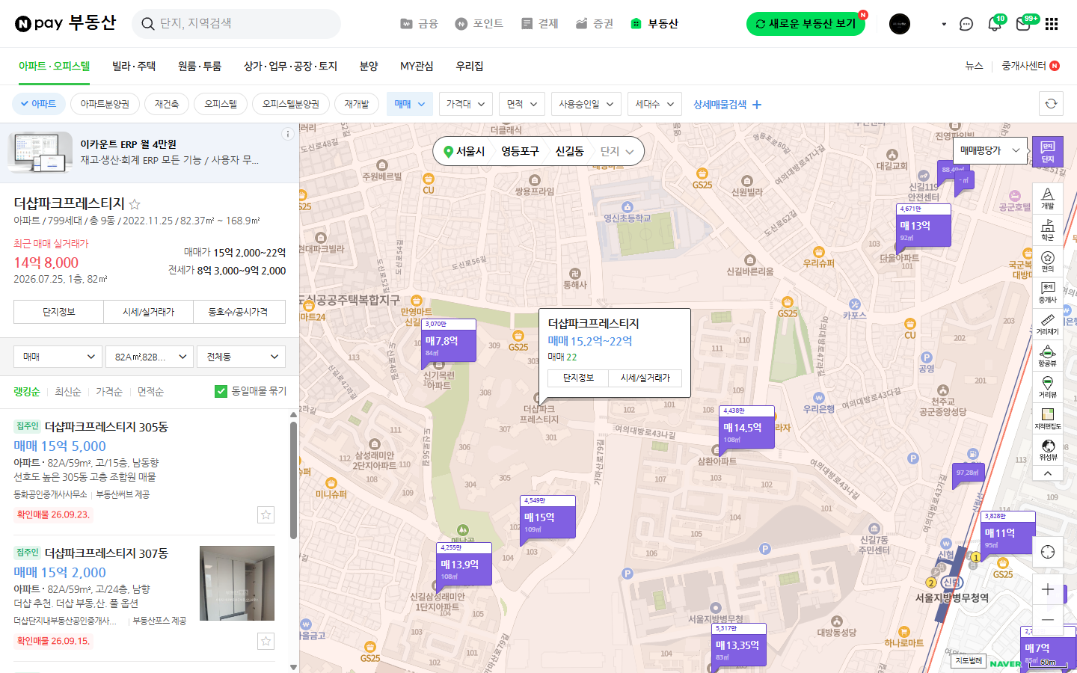Toggle the 재개발 filter chip
The image size is (1077, 673).
[x=357, y=104]
